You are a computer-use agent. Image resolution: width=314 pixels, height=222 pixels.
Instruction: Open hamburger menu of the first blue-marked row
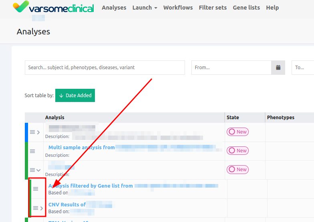pos(32,132)
